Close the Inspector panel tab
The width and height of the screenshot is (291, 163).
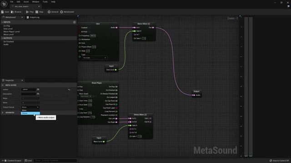coord(22,81)
